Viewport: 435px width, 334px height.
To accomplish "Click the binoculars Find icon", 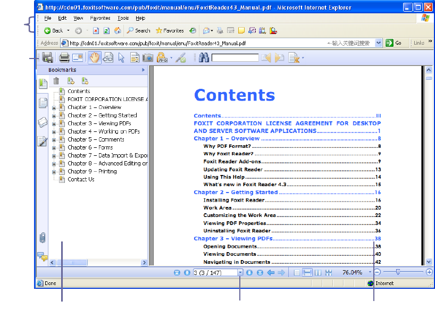I will pyautogui.click(x=204, y=57).
